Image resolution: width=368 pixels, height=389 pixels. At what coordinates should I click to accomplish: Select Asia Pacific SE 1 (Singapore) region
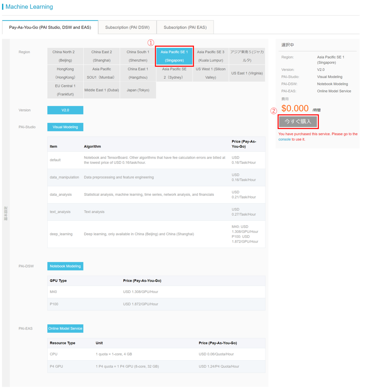point(174,56)
